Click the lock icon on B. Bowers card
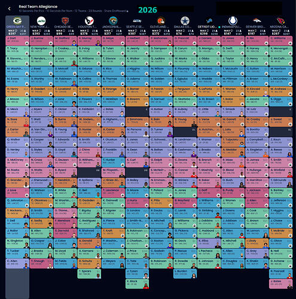Viewport: 296px width, 299px height. pyautogui.click(x=147, y=104)
